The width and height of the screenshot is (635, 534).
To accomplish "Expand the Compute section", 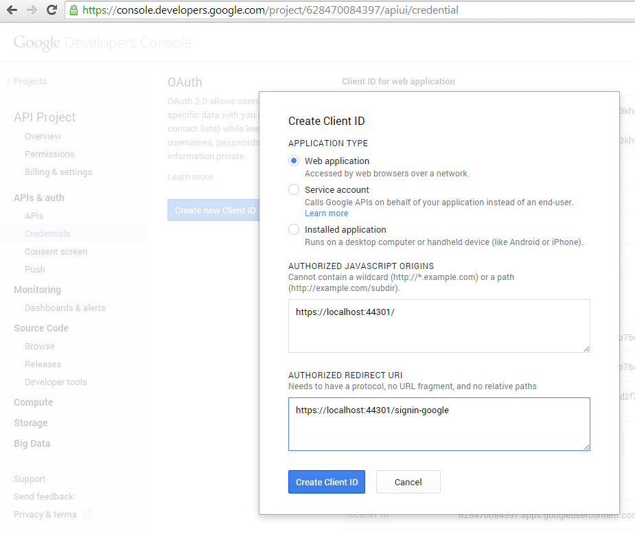I will (33, 402).
